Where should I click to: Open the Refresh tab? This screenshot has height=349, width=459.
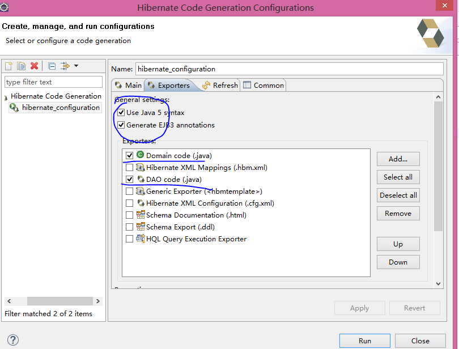(220, 85)
